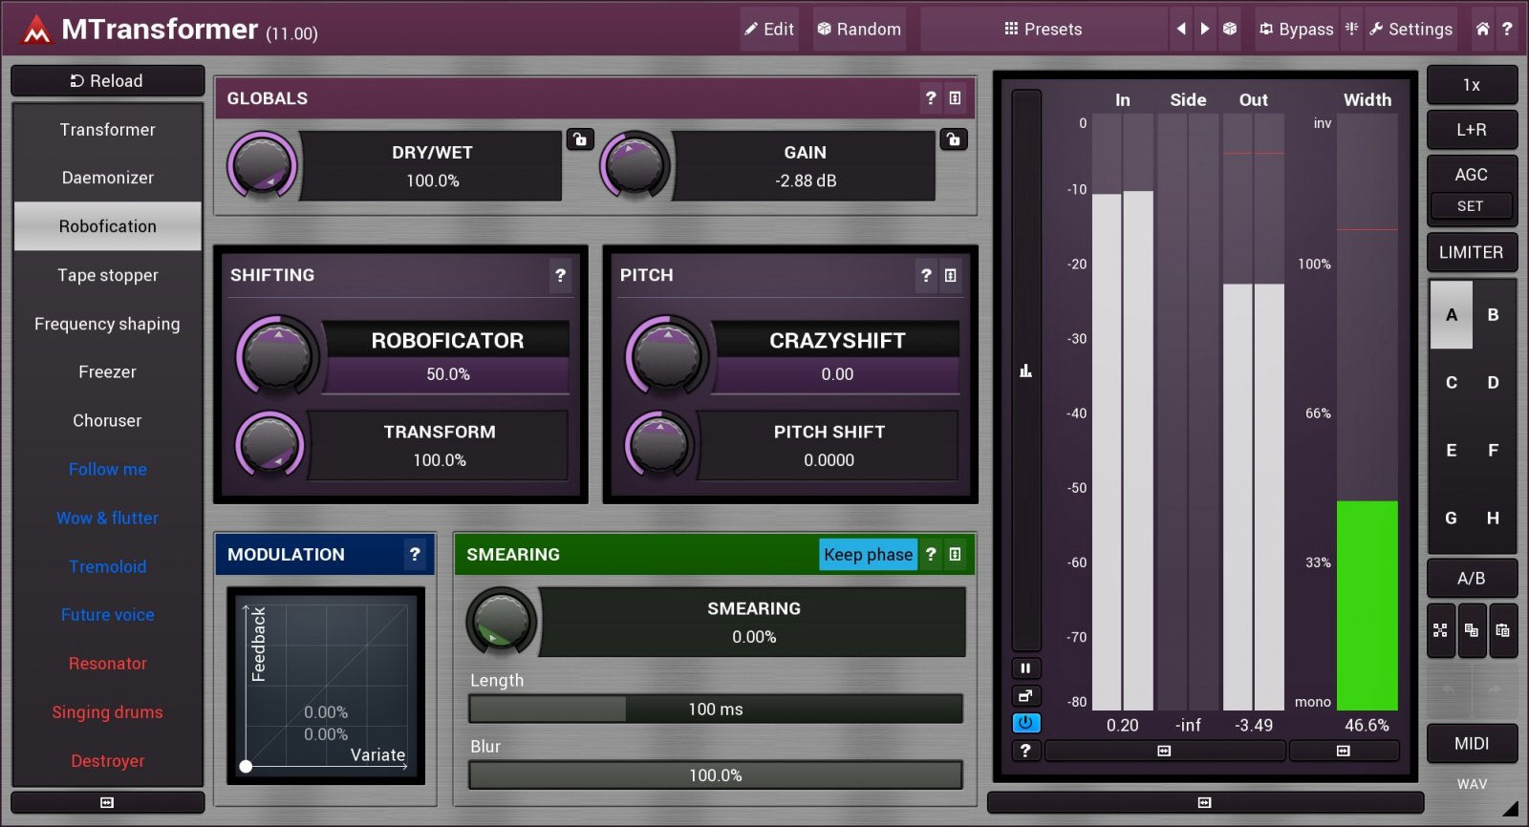The image size is (1529, 827).
Task: Choose the Wow & flutter preset
Action: [107, 518]
